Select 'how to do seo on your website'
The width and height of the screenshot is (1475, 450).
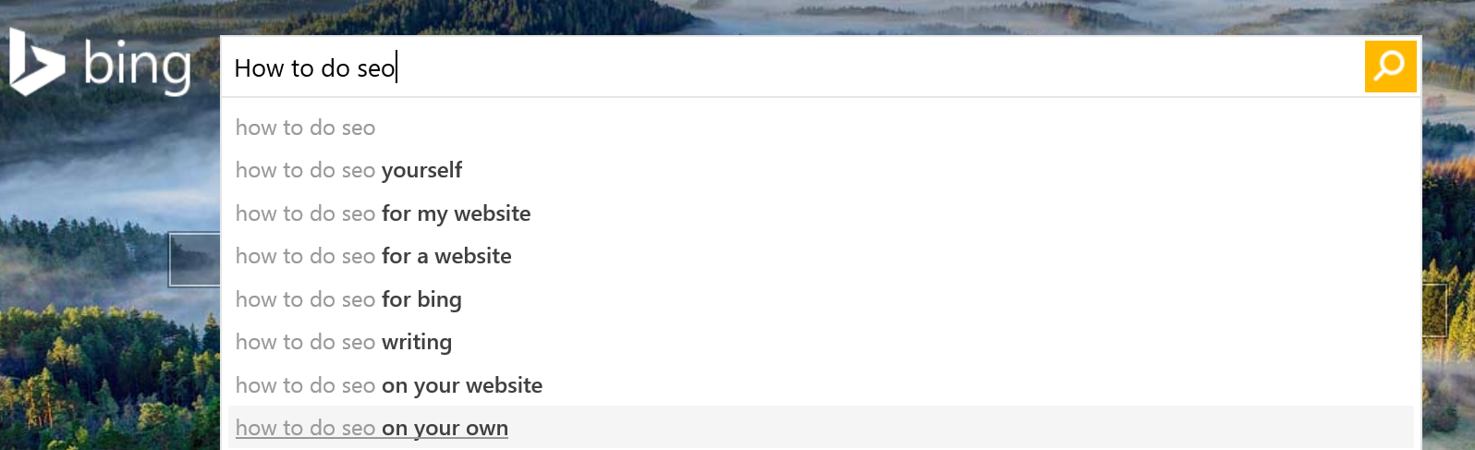[821, 385]
